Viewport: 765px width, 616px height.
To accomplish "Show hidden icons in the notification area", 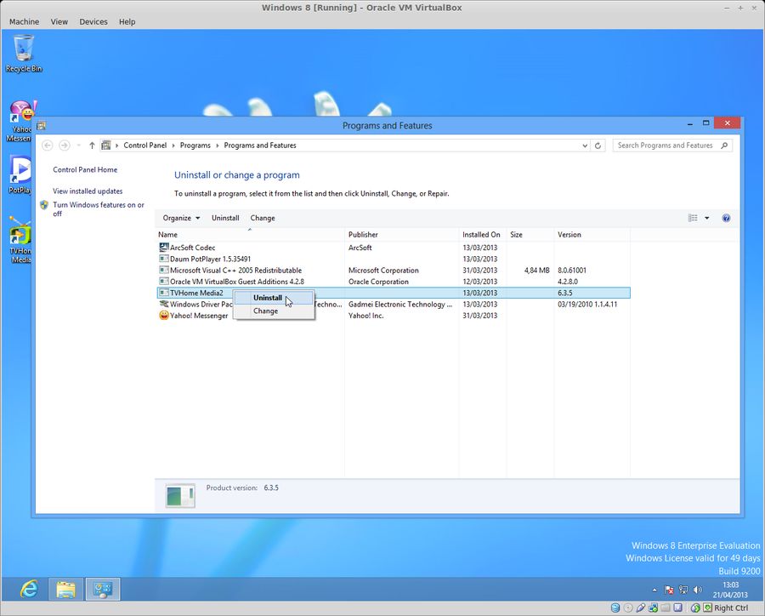I will [655, 589].
